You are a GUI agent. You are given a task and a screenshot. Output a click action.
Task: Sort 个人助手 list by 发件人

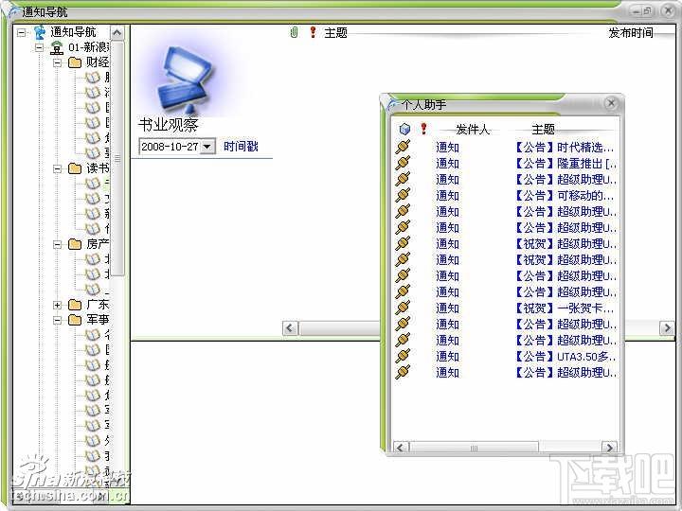click(x=473, y=129)
